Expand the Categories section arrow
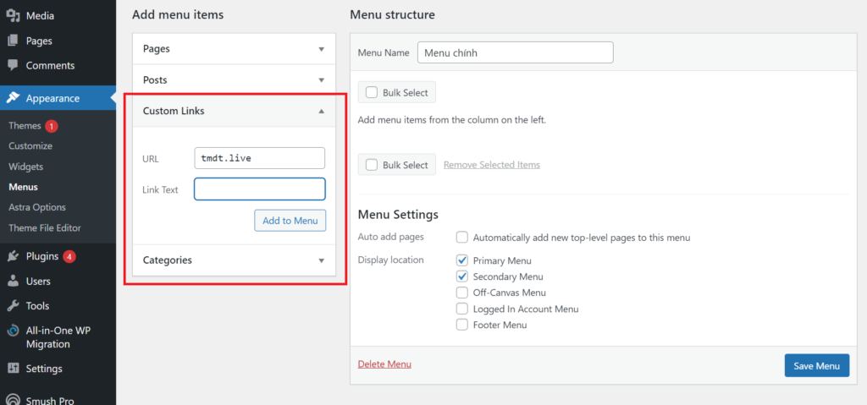The height and width of the screenshot is (405, 867). click(x=321, y=260)
